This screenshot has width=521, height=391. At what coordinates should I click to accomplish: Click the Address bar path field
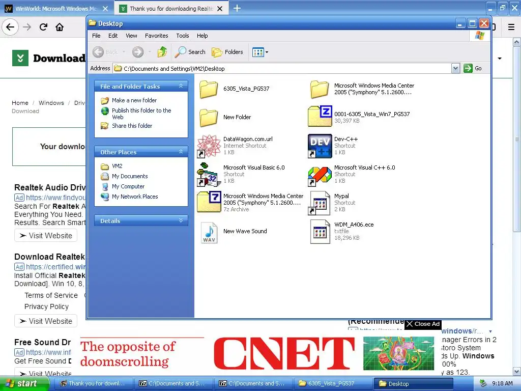point(282,69)
